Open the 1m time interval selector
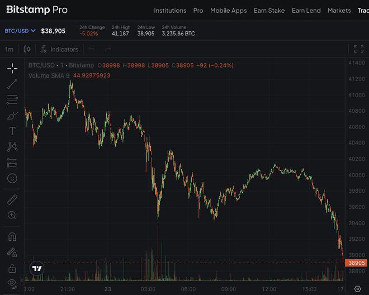 click(x=9, y=49)
